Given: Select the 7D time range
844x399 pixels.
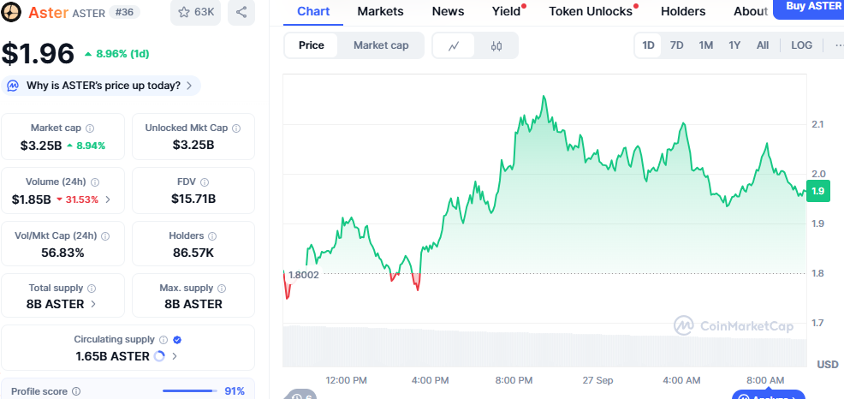Looking at the screenshot, I should (676, 45).
